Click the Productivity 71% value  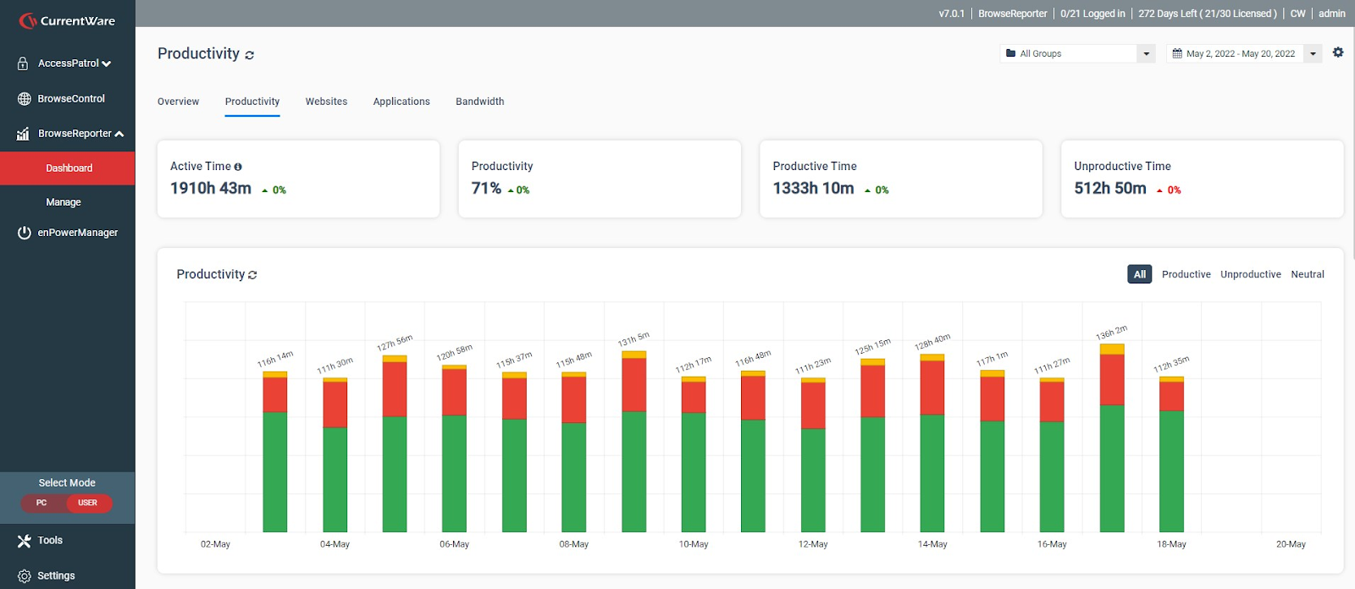[486, 189]
